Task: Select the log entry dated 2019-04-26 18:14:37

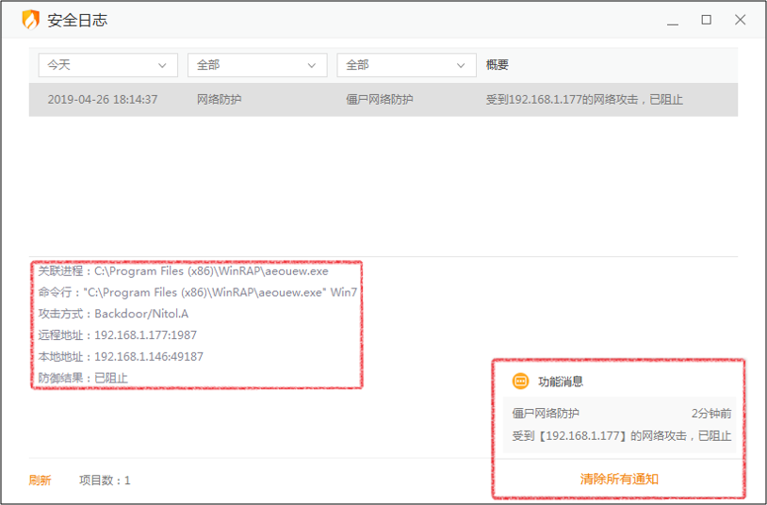Action: (x=103, y=100)
